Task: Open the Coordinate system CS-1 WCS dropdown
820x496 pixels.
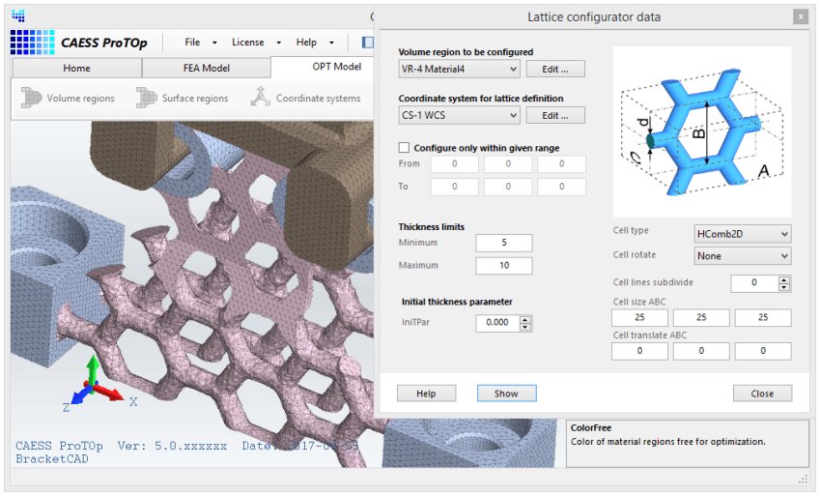Action: (x=459, y=115)
